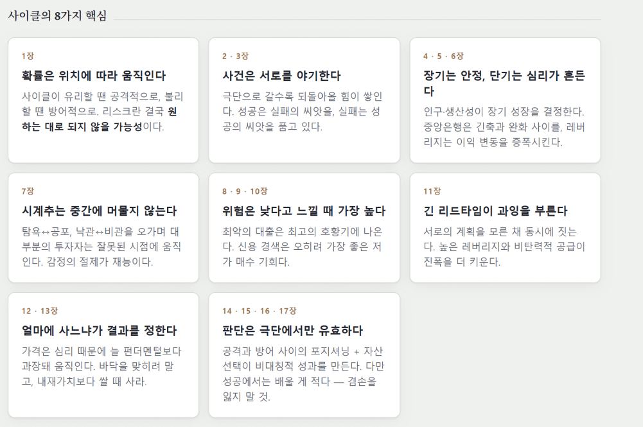
Task: Open the card '판단은 극단에서만 유효하다'
Action: tap(304, 355)
